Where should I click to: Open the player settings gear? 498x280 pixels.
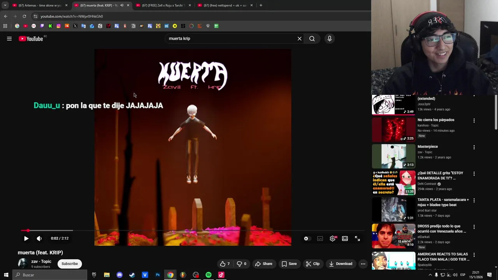(x=333, y=238)
